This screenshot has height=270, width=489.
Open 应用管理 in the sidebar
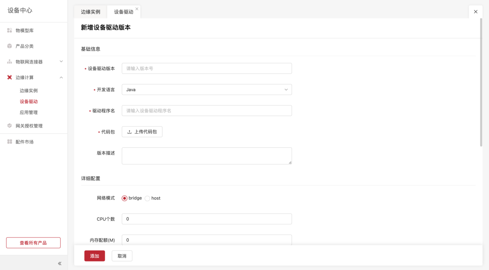click(x=29, y=113)
